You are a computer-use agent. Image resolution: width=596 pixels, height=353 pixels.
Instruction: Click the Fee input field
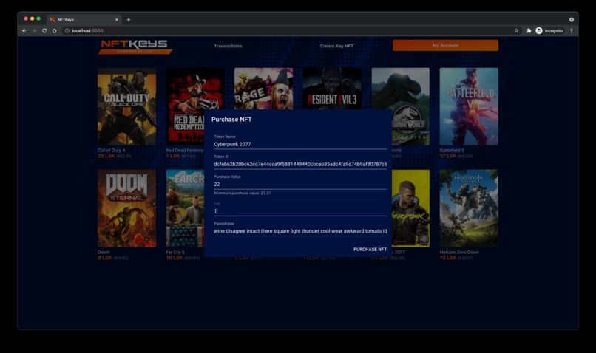[x=300, y=211]
